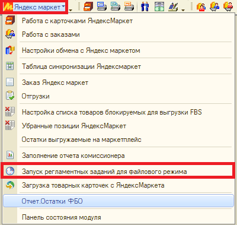Click the two people with boxes icon, no cart

coord(201,7)
